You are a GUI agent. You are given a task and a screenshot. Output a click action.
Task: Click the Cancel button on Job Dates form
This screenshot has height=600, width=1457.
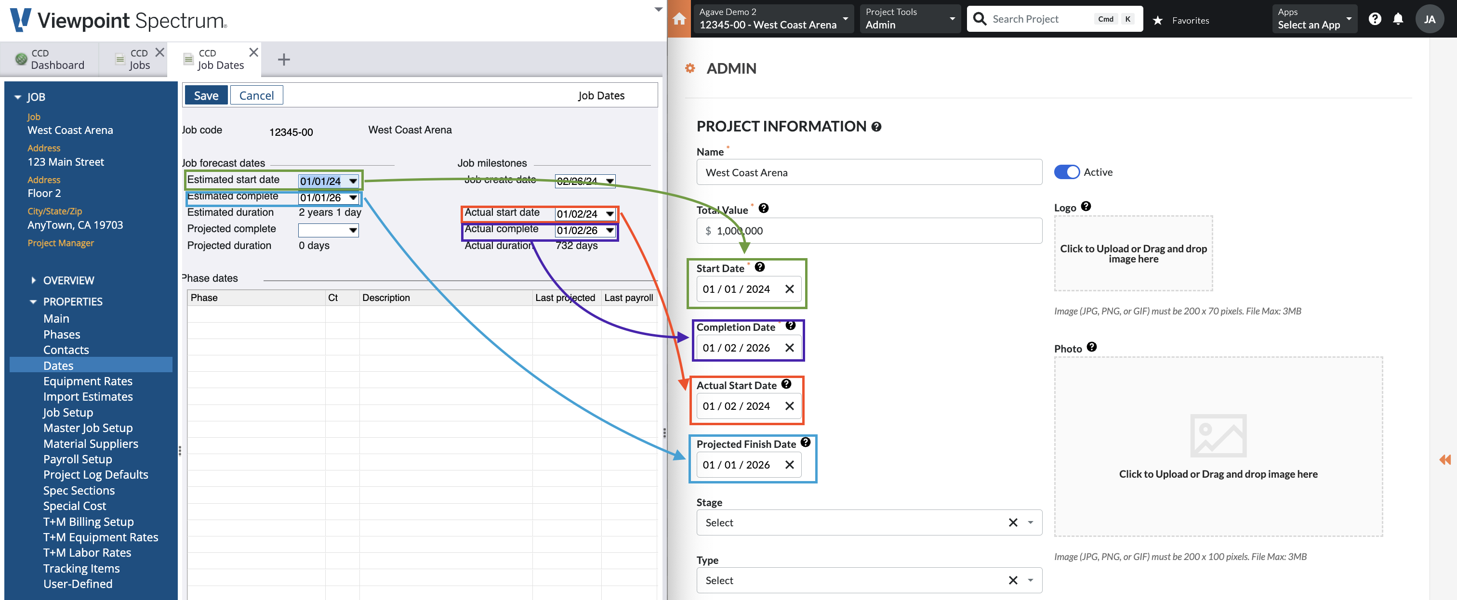[x=256, y=95]
